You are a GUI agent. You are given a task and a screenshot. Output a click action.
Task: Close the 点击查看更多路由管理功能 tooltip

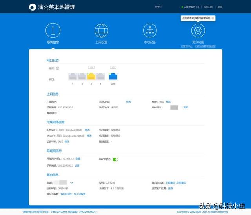[x=213, y=18]
